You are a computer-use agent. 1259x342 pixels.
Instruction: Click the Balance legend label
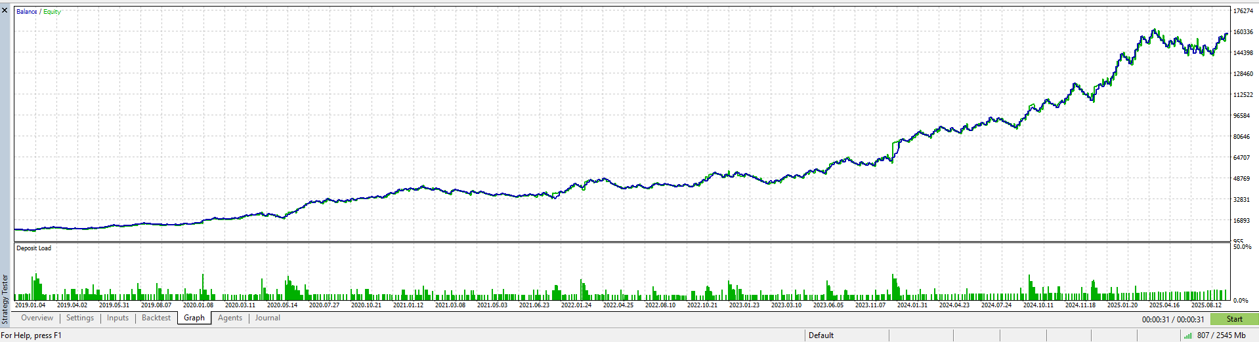pos(26,12)
